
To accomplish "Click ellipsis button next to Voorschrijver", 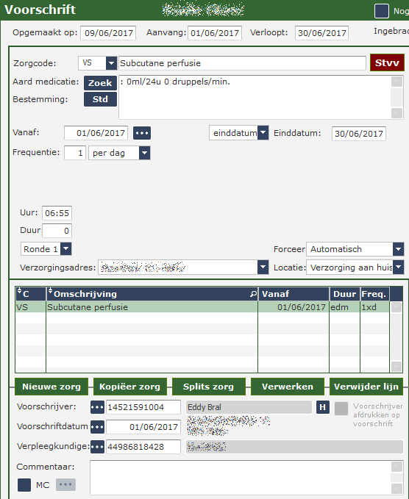I will pyautogui.click(x=97, y=407).
